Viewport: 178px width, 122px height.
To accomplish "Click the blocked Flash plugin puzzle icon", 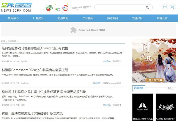I will (x=73, y=30).
